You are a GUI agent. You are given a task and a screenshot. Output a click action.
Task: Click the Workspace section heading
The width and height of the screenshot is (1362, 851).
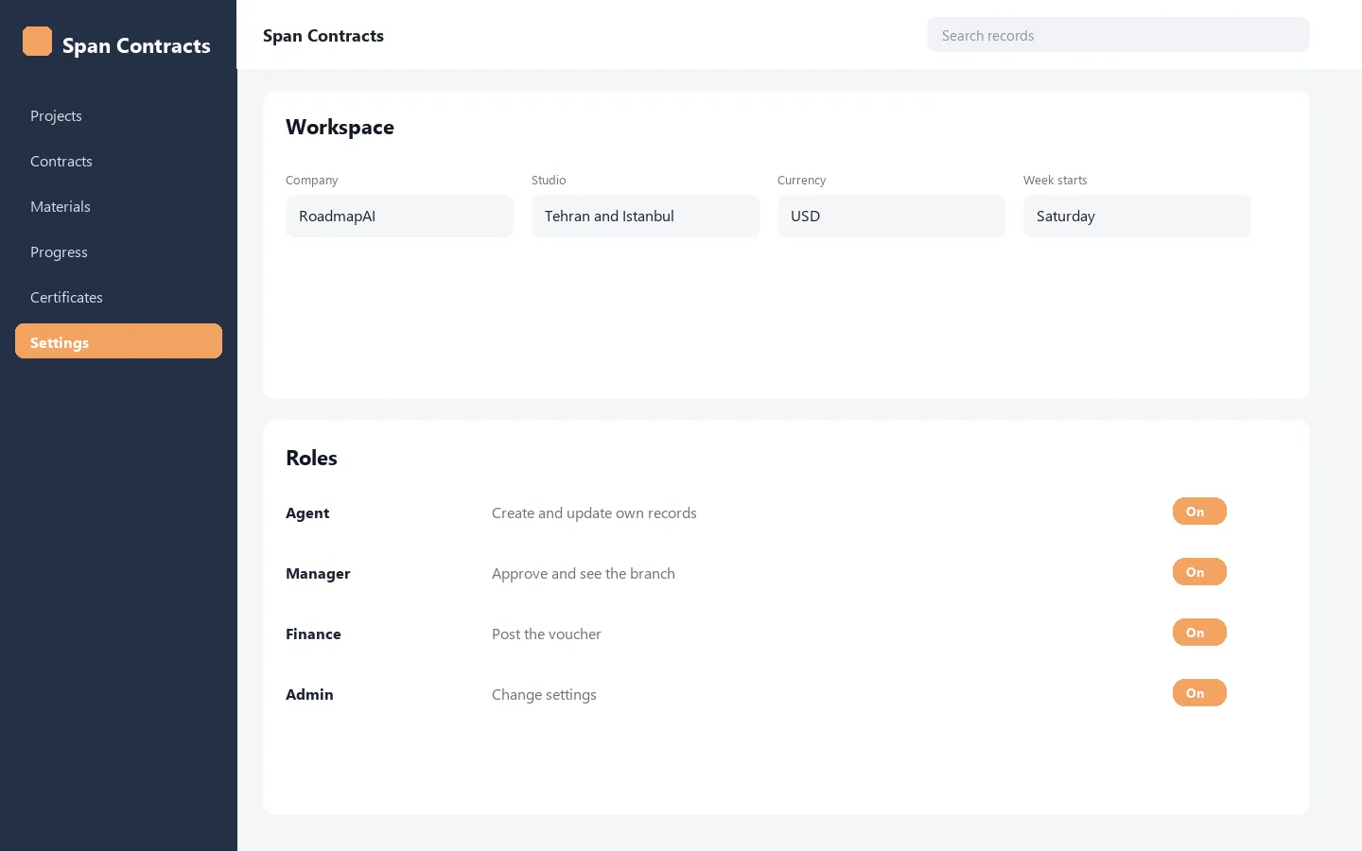[x=340, y=128]
